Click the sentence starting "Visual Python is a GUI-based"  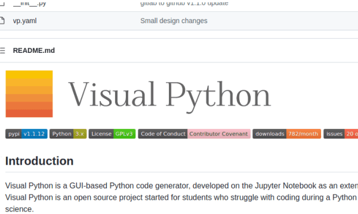coord(181,186)
